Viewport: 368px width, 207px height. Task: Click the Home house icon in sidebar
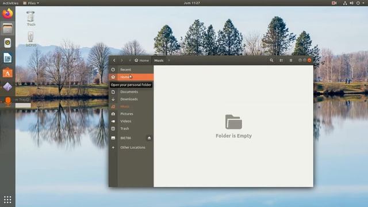113,77
